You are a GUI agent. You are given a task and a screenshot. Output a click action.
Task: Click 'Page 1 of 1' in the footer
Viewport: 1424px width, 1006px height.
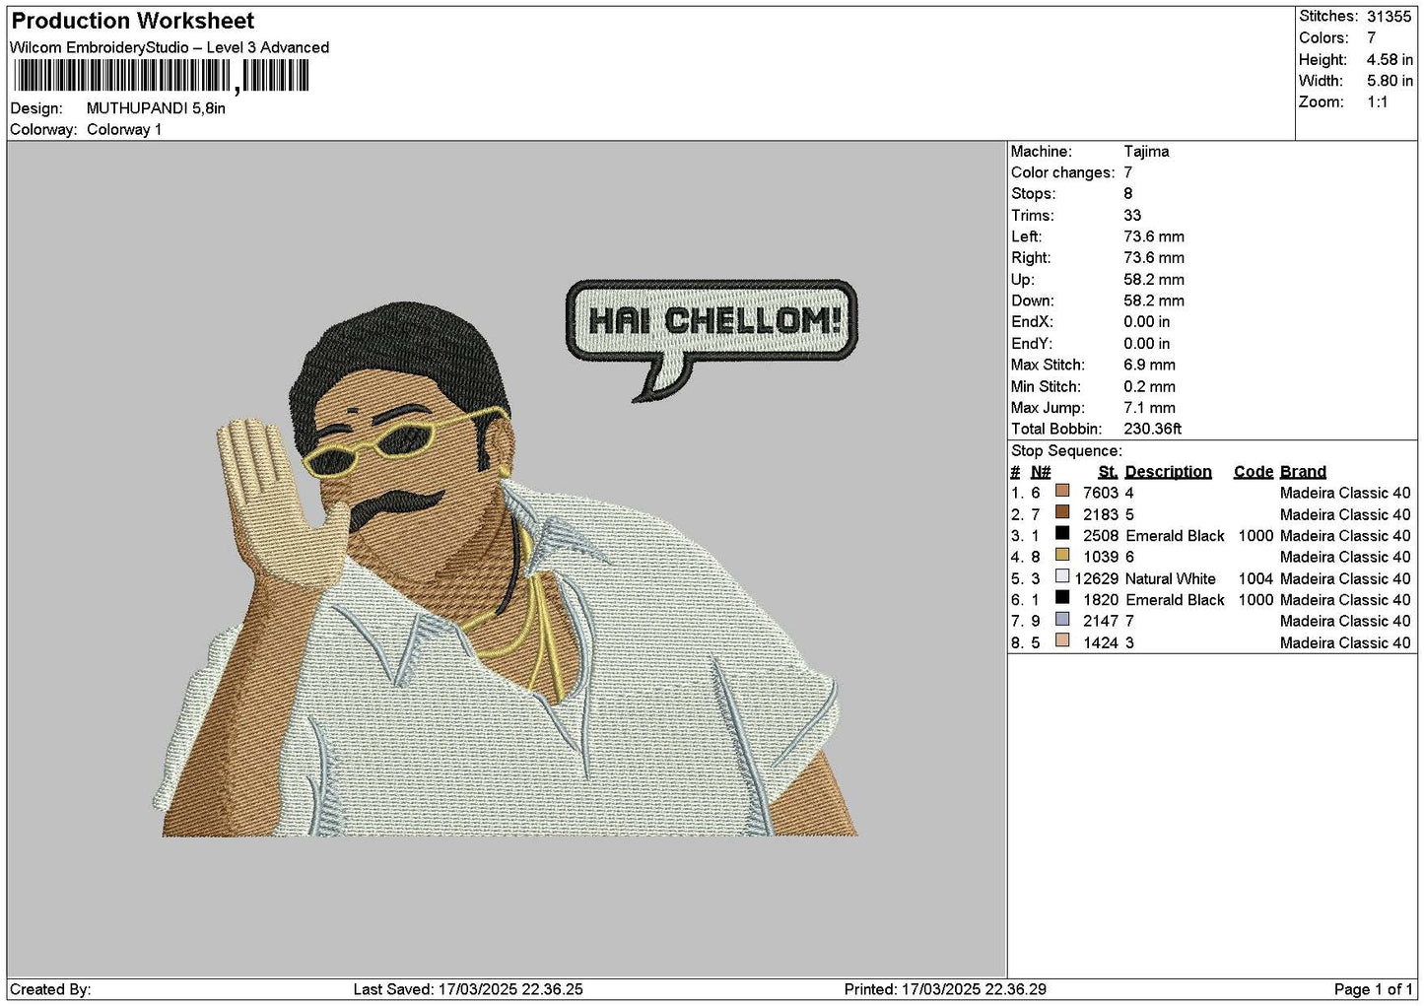1373,989
